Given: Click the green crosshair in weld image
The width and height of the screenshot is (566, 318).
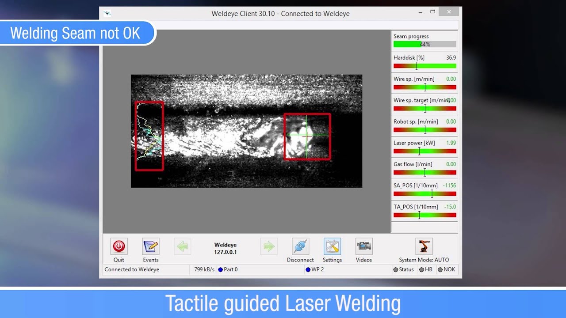Looking at the screenshot, I should (306, 135).
